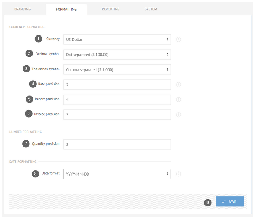Click the info icon next to Currency
Viewport: 255px width, 219px height.
click(178, 39)
